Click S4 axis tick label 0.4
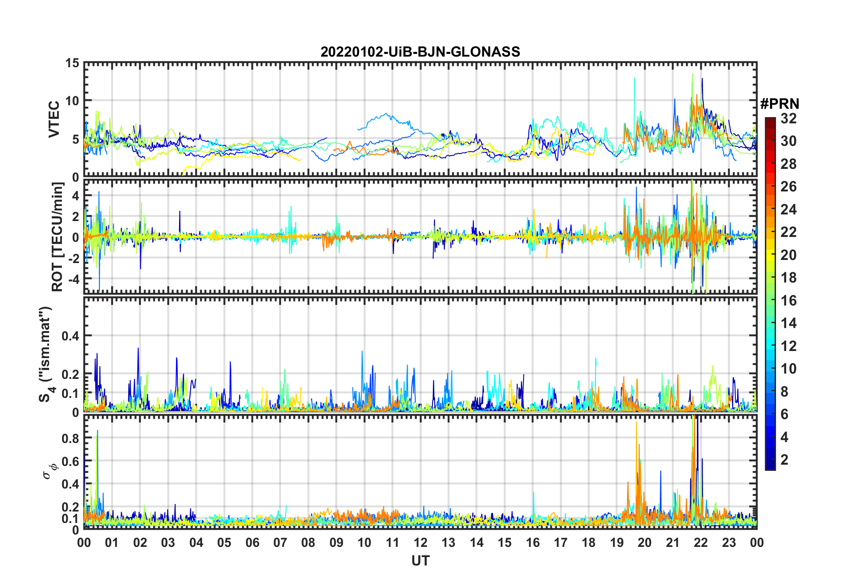 pyautogui.click(x=71, y=336)
